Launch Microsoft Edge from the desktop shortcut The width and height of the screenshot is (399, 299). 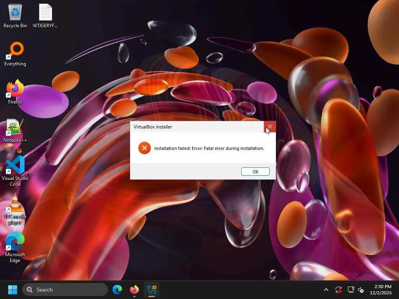15,247
